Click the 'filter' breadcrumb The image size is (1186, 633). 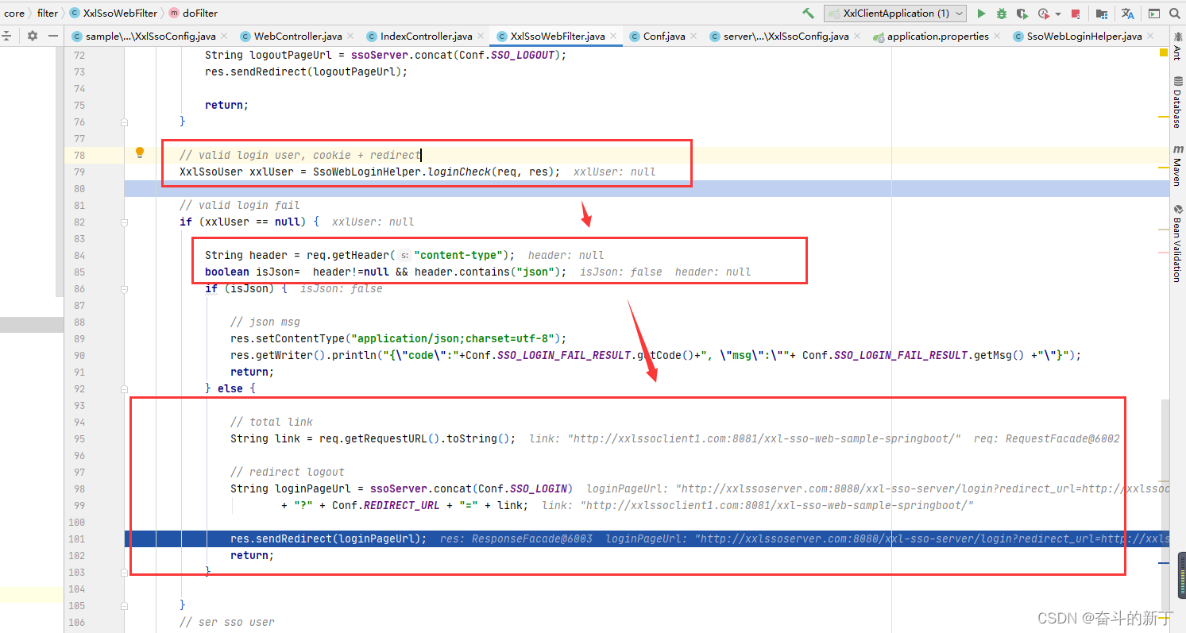point(48,14)
